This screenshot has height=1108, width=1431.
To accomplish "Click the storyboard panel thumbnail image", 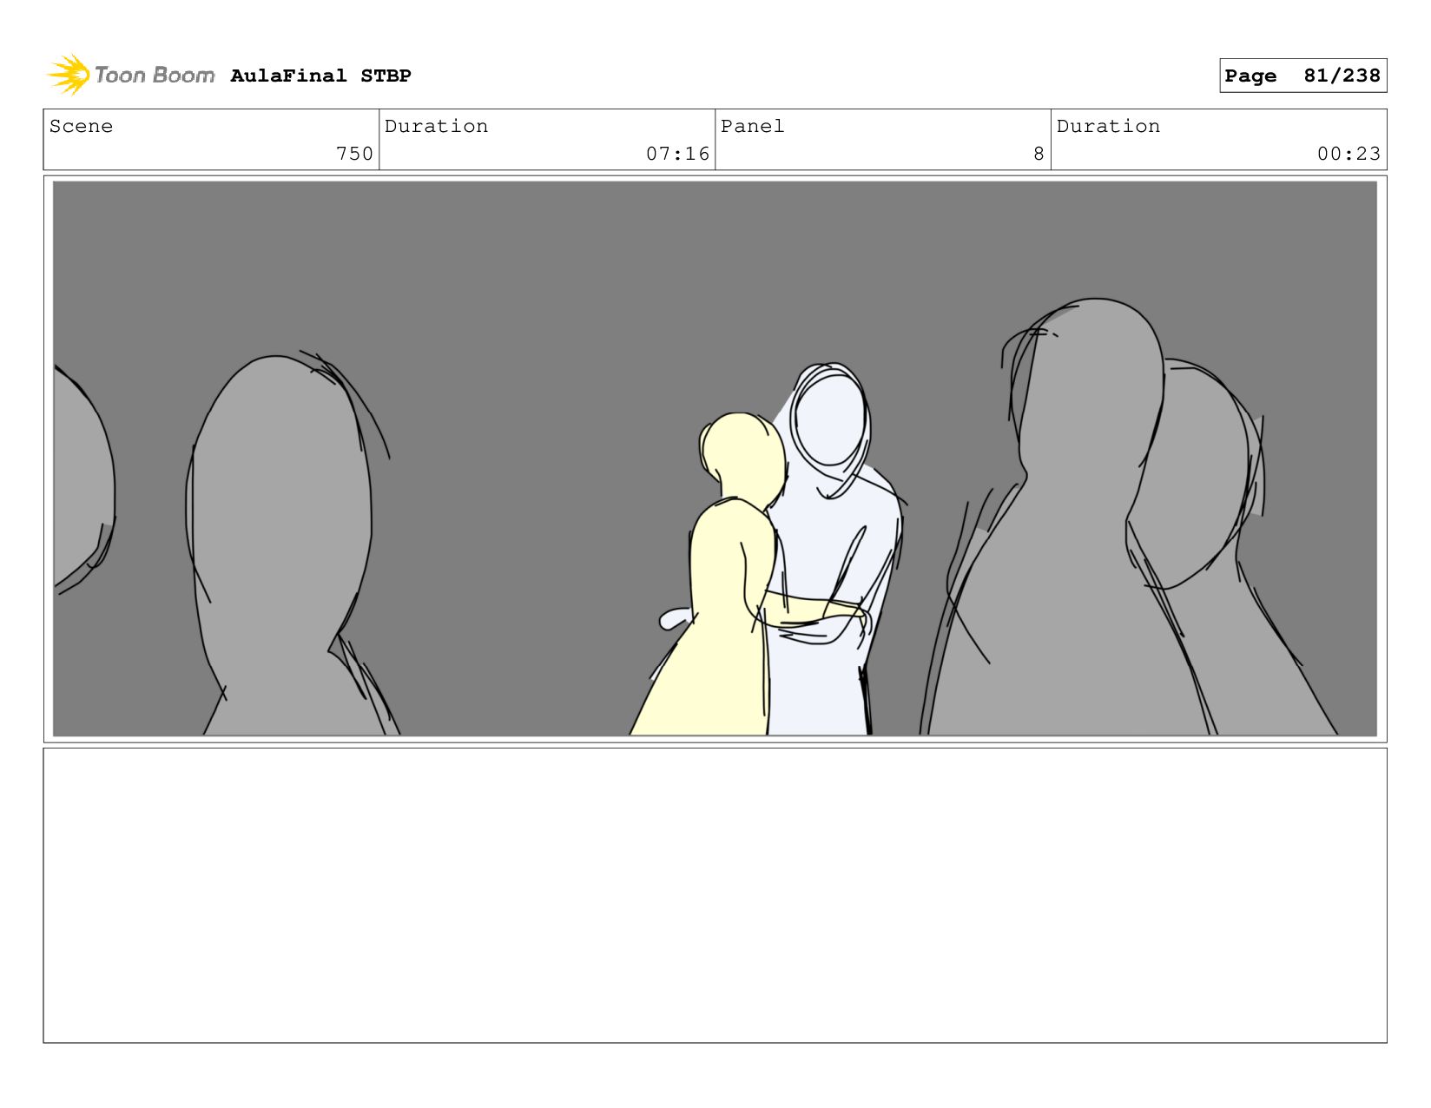I will [x=715, y=458].
